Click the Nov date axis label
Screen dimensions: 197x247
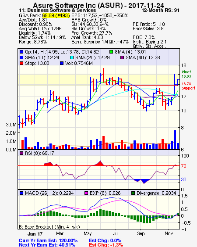[169, 233]
